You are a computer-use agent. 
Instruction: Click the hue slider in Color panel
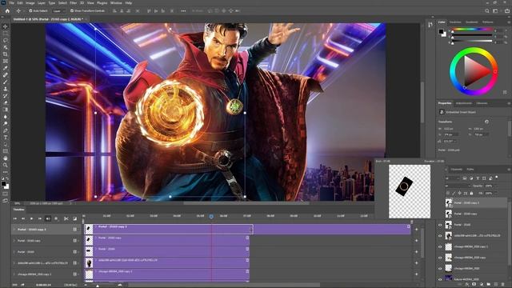[x=472, y=30]
